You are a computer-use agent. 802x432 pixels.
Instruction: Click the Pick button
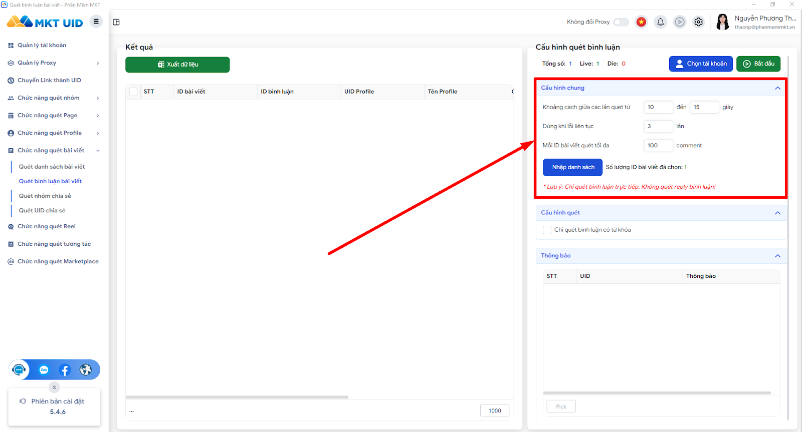click(561, 406)
